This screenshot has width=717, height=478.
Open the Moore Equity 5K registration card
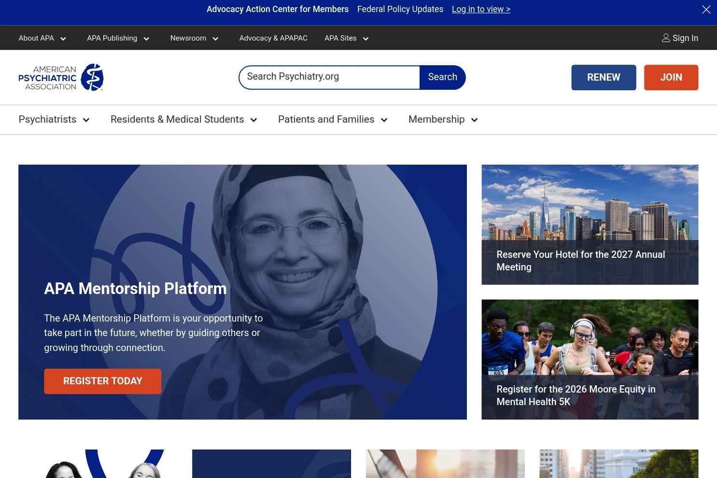pyautogui.click(x=590, y=360)
